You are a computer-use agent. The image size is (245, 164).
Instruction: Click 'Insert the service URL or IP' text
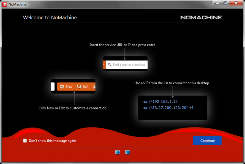click(110, 45)
